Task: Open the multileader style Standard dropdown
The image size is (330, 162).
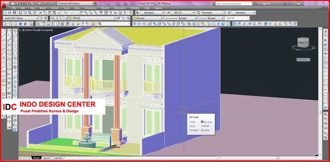Action: tap(255, 13)
